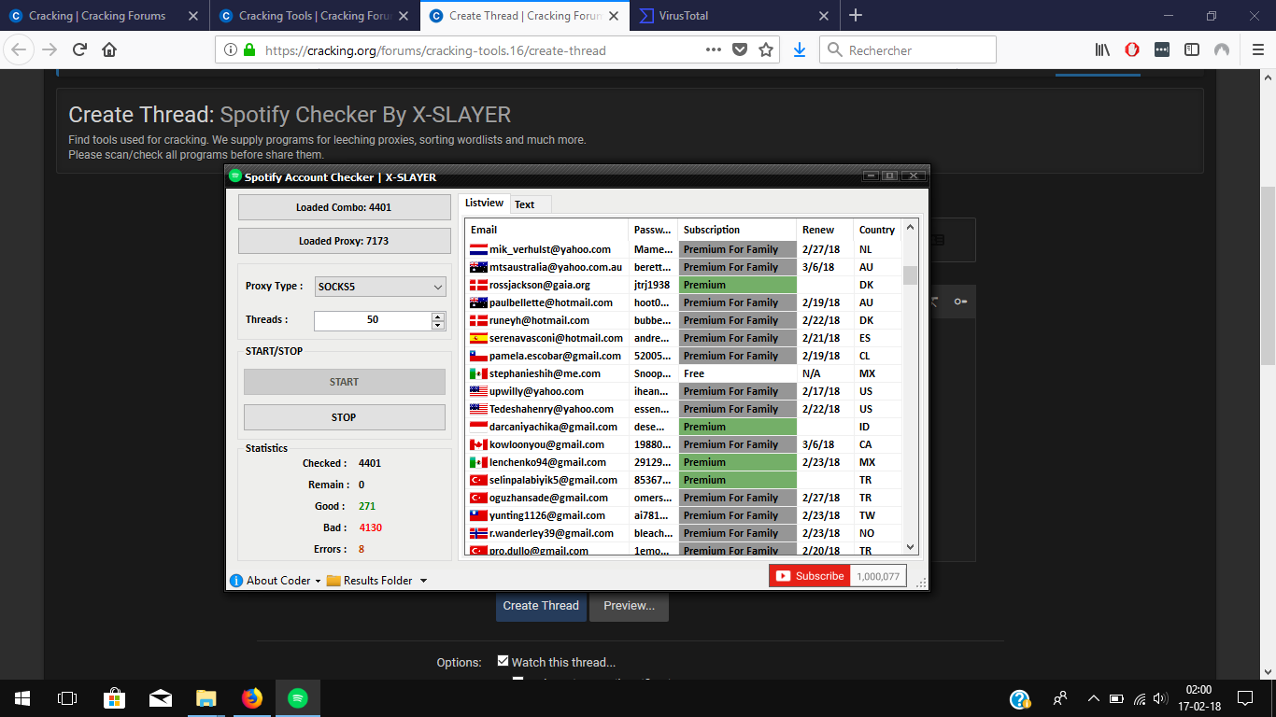Launch Microsoft Store from the taskbar
The image size is (1276, 717).
tap(114, 698)
